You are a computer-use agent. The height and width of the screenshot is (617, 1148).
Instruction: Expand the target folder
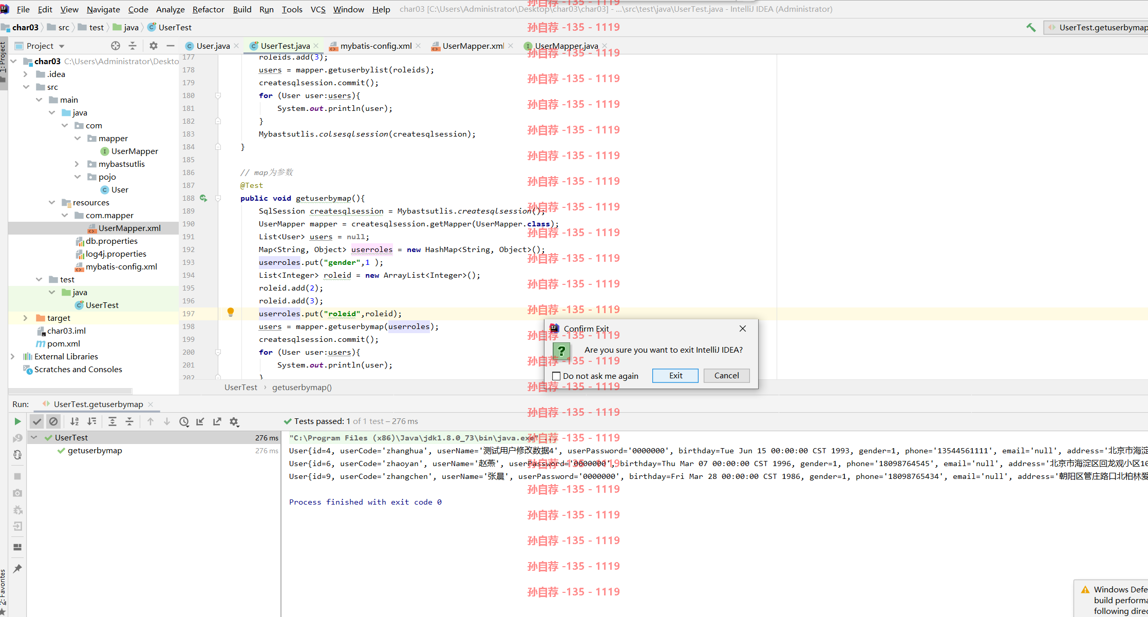[26, 318]
